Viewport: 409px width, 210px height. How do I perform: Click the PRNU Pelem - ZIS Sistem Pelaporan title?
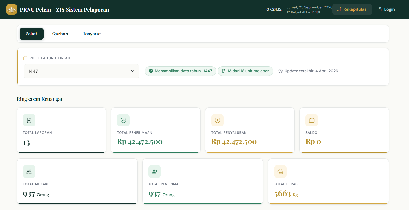tap(64, 10)
